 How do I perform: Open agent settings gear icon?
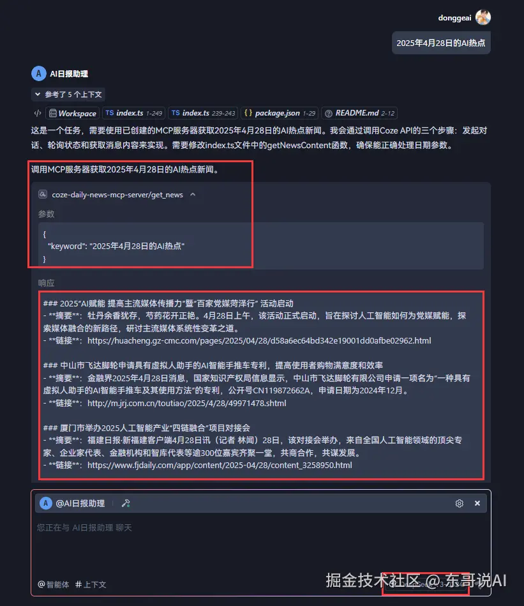pyautogui.click(x=459, y=503)
